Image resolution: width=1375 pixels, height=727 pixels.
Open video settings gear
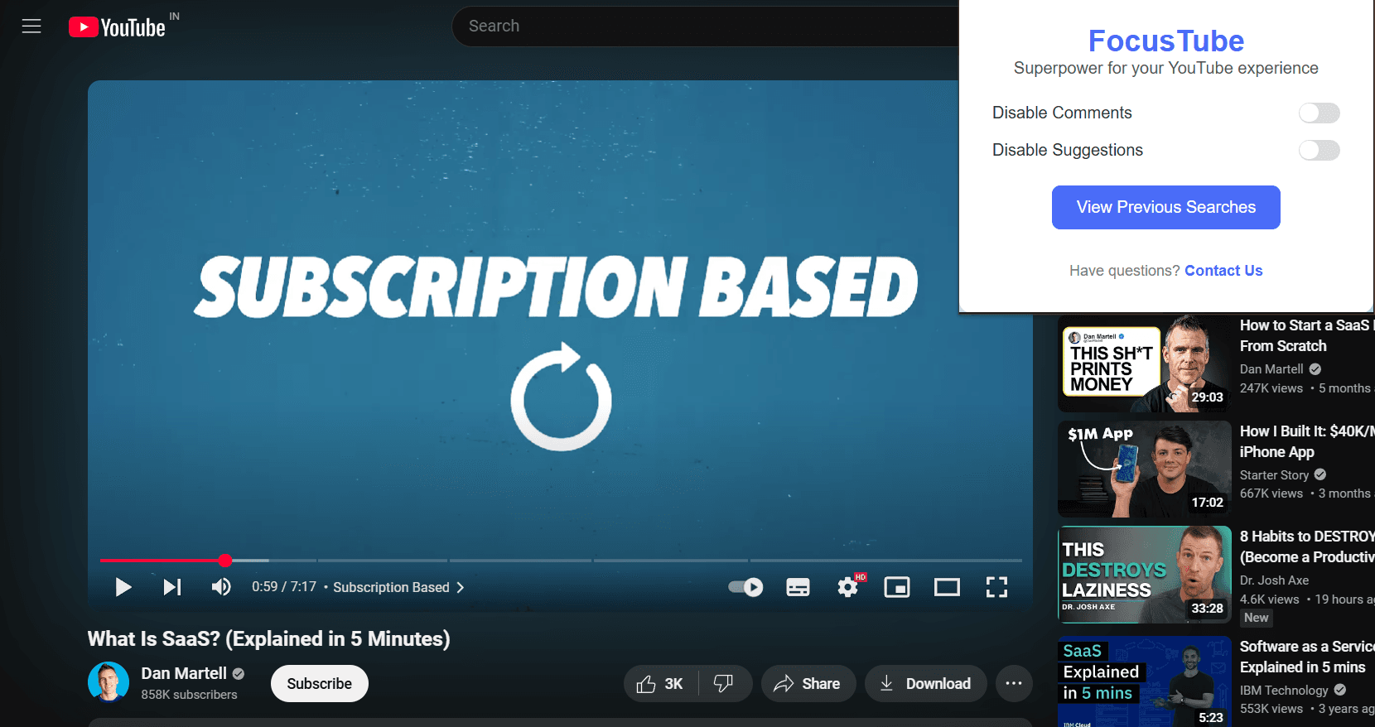[847, 587]
